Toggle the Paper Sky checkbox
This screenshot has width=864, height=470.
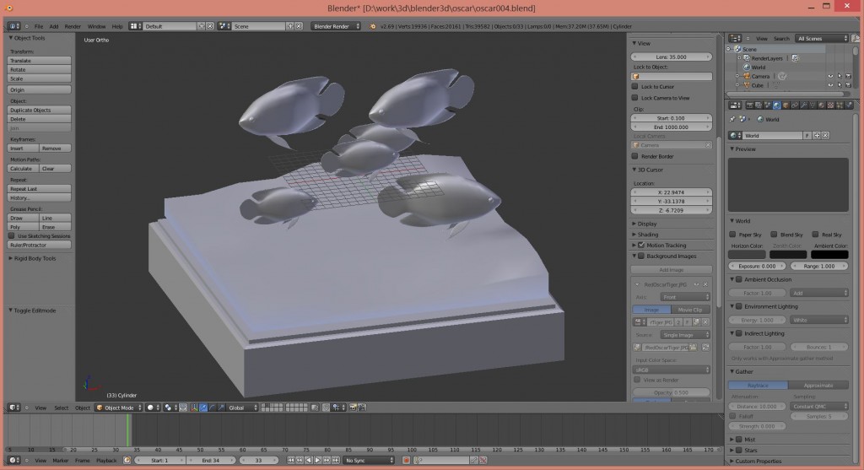[732, 235]
